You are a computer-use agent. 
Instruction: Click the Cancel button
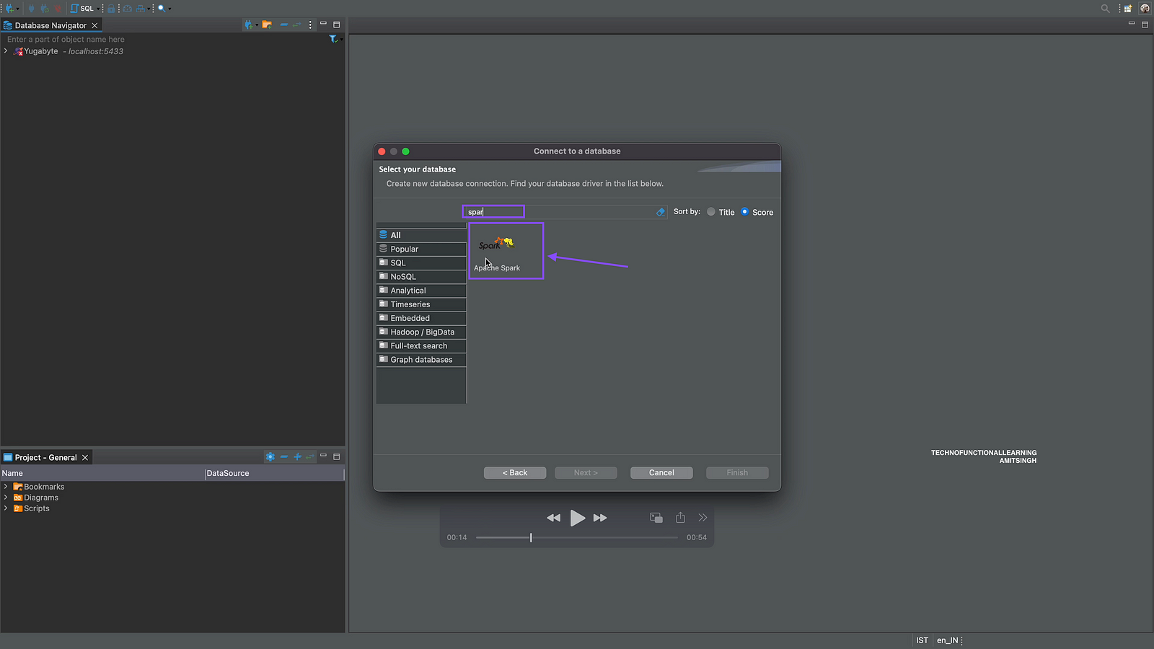pyautogui.click(x=661, y=473)
